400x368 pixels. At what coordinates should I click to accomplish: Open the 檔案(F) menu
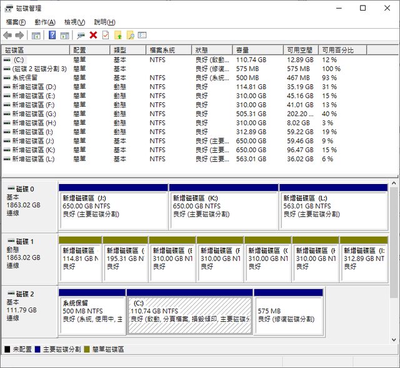tap(16, 22)
